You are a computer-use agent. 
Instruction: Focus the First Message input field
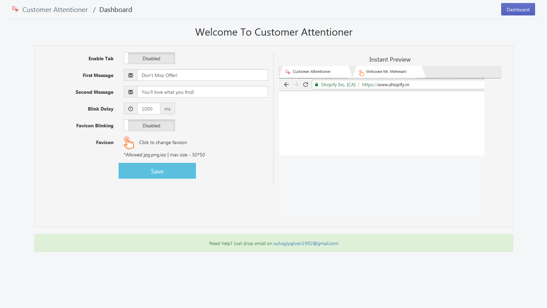[202, 75]
